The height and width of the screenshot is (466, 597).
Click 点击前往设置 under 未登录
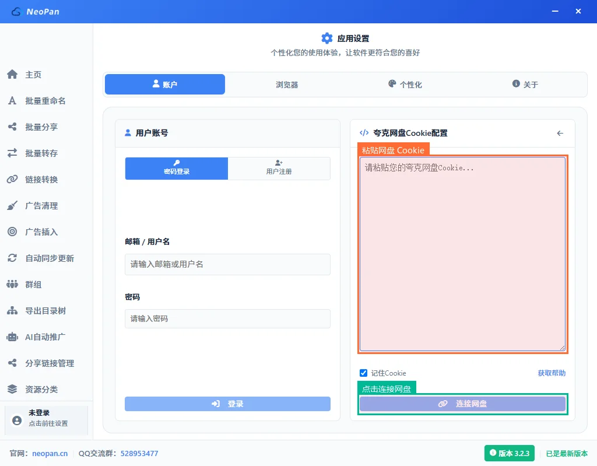coord(48,423)
